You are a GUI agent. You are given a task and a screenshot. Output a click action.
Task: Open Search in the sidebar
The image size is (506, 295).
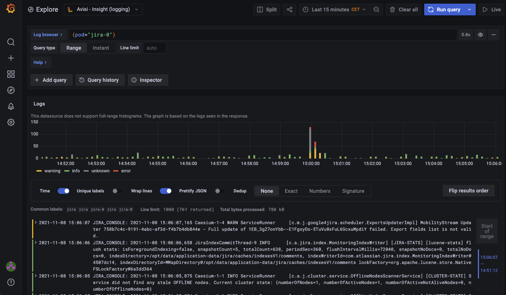11,42
